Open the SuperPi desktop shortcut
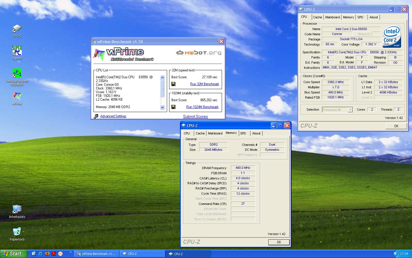 [x=17, y=53]
